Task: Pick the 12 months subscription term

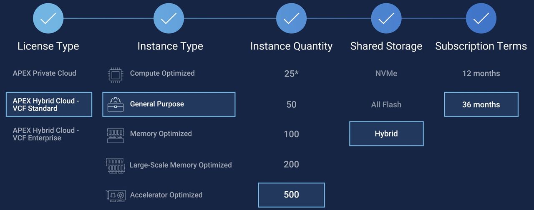Action: click(481, 74)
